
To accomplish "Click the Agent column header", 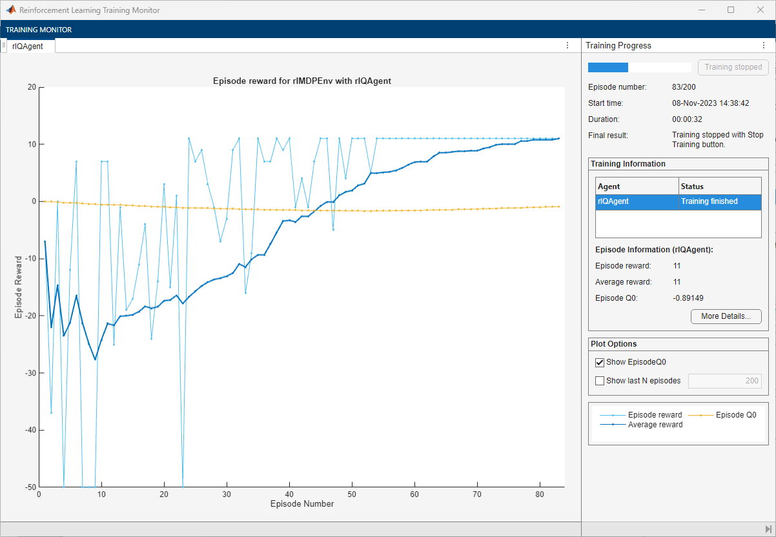I will coord(637,186).
